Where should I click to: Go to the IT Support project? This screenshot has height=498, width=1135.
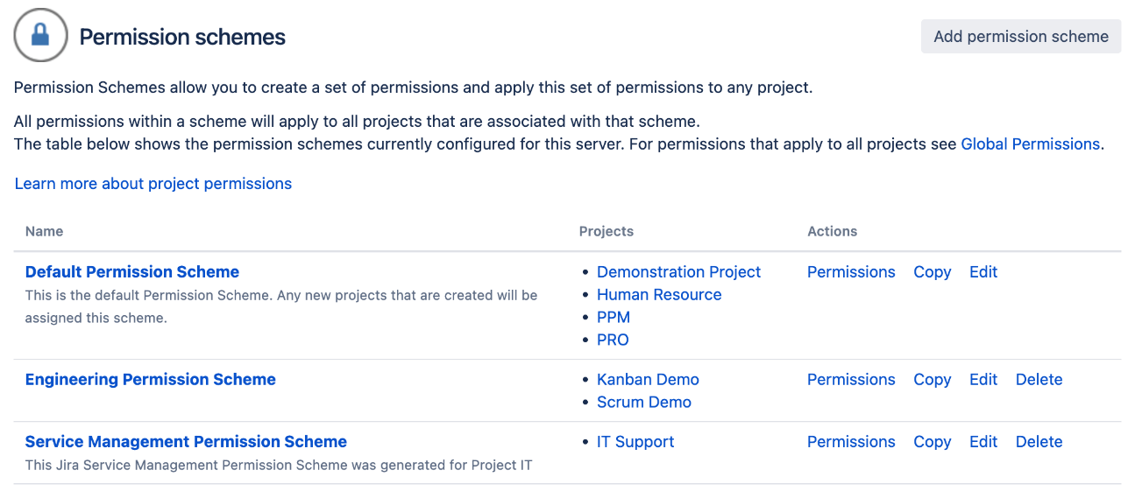[x=635, y=442]
